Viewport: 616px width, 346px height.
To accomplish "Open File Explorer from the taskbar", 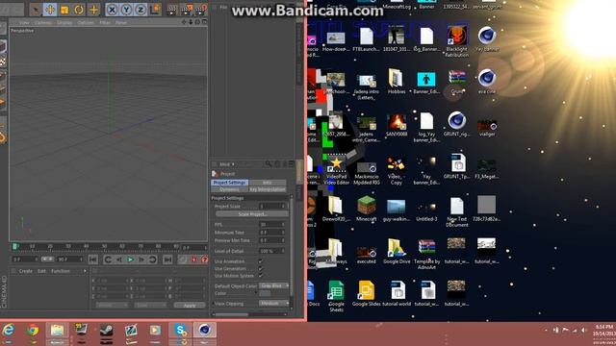I will click(57, 331).
